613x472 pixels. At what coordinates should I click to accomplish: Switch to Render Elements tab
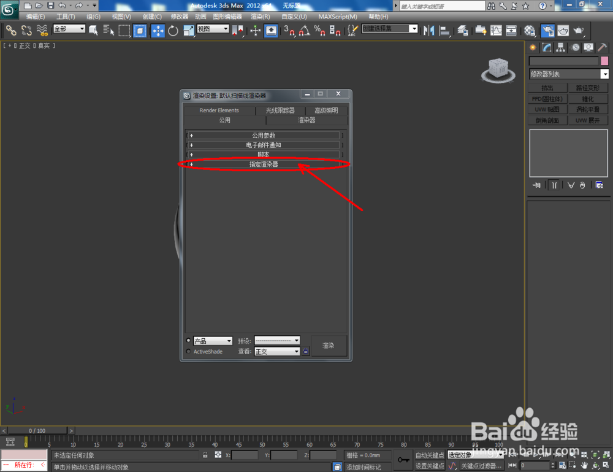(219, 110)
